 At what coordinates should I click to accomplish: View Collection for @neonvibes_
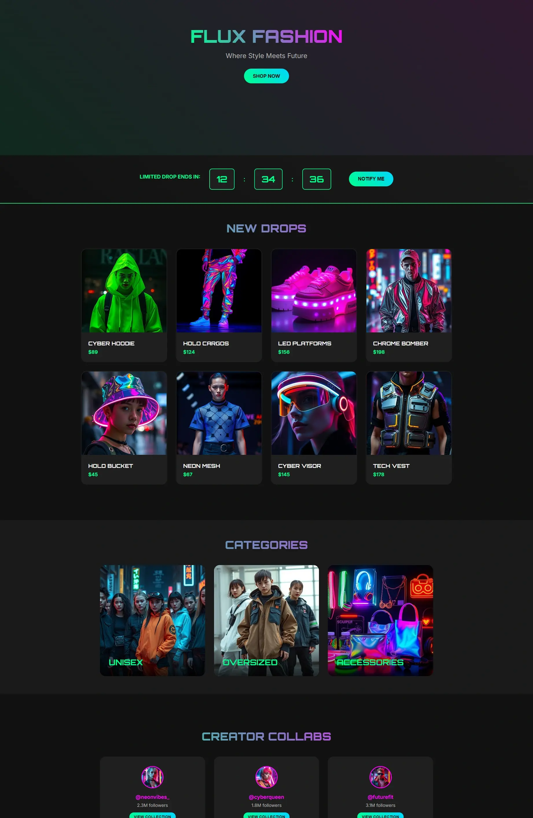click(152, 815)
